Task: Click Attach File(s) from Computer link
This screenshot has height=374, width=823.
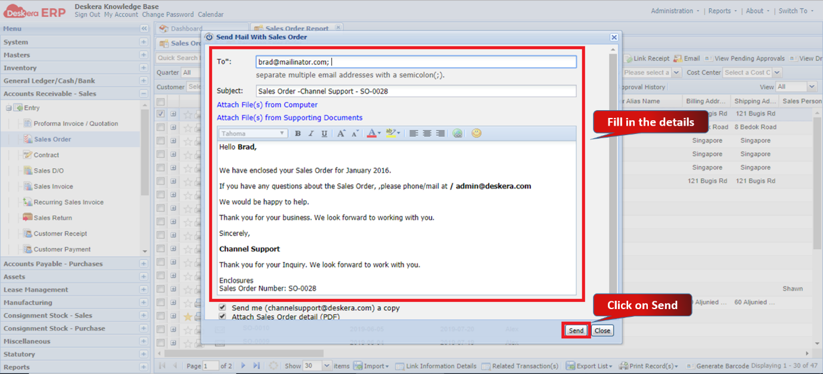Action: tap(267, 105)
